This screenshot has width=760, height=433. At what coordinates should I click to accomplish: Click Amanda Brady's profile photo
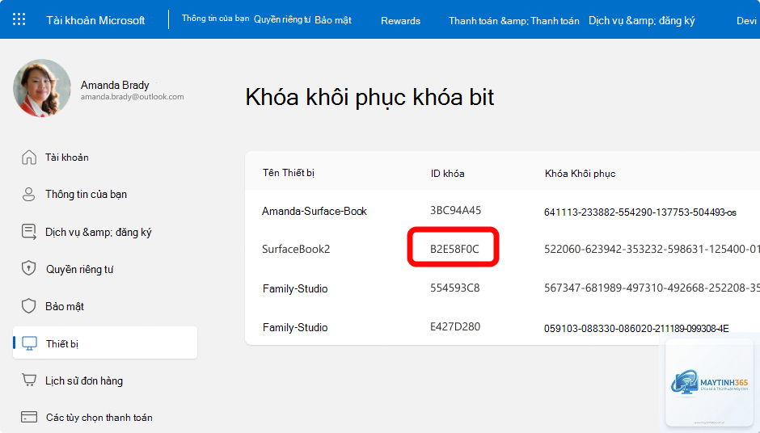click(42, 88)
